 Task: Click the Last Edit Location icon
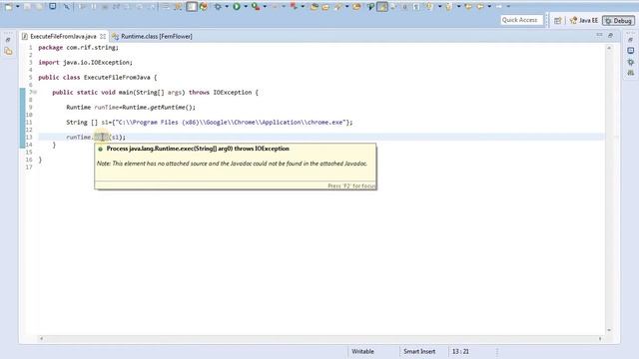coord(468,7)
